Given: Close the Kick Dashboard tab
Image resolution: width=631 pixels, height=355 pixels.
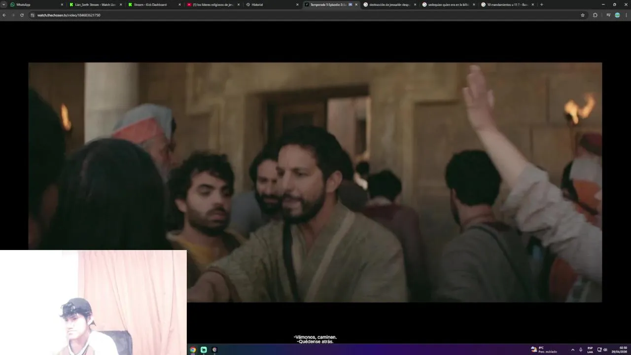Looking at the screenshot, I should 179,4.
